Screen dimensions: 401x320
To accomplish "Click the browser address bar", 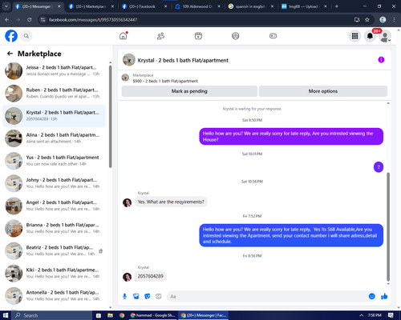I will [198, 19].
